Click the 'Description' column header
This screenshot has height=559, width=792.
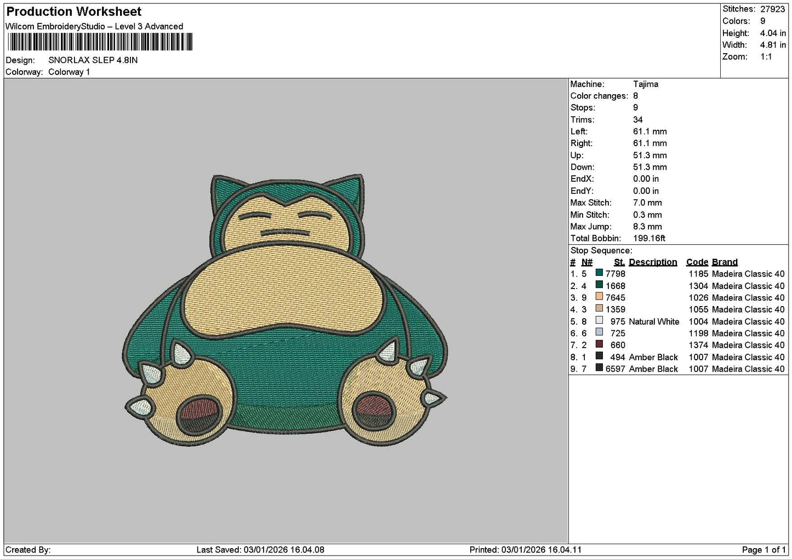(653, 262)
